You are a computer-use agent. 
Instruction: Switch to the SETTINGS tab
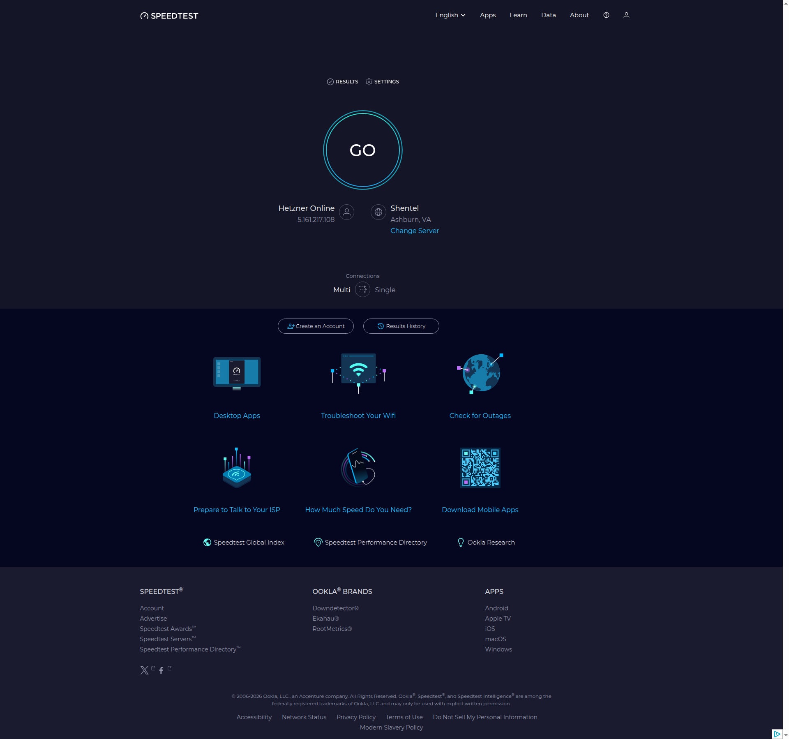click(x=382, y=82)
